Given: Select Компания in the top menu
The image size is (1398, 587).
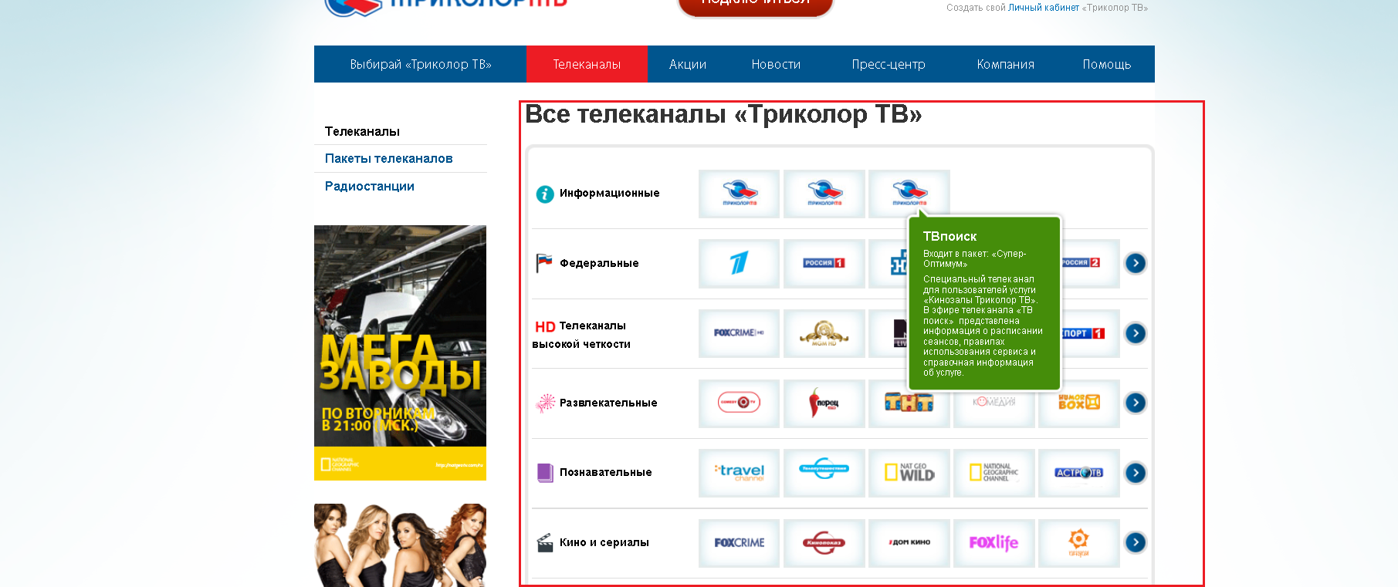Looking at the screenshot, I should pyautogui.click(x=1005, y=64).
